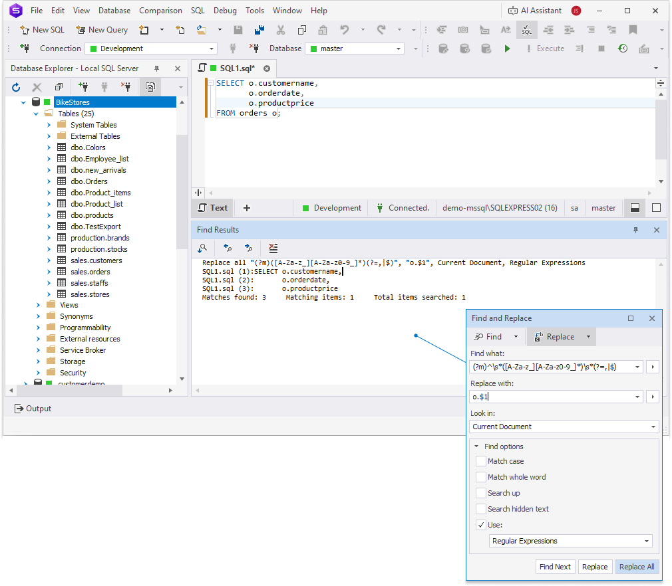Expand the sales.customers table node
Viewport: 672px width, 586px height.
[x=47, y=260]
